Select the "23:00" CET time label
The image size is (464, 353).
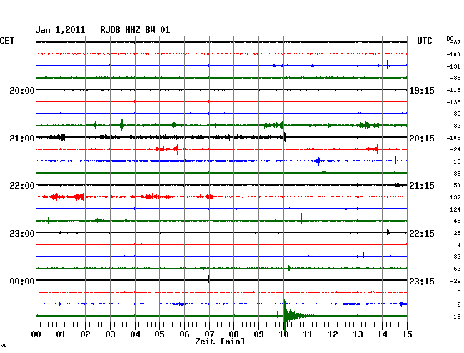22,234
